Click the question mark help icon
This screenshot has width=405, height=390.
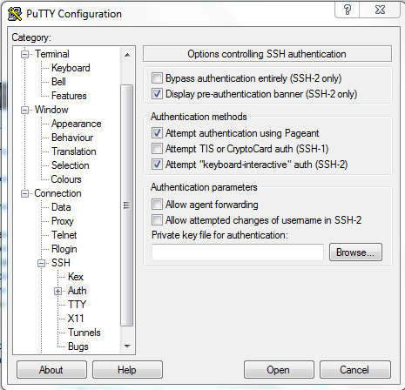coord(348,10)
